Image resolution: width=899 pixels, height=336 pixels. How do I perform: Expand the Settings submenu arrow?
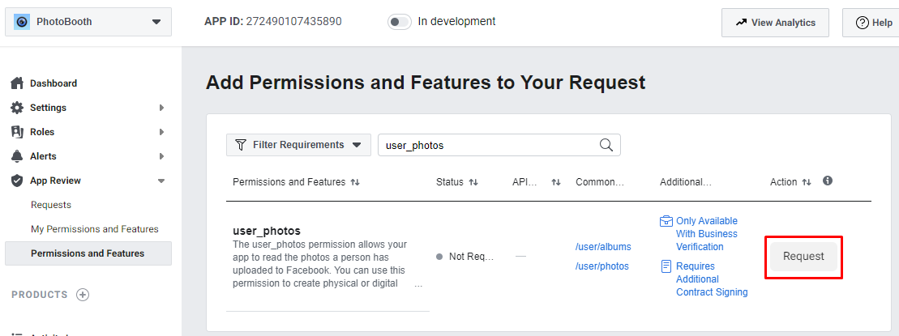pos(161,108)
